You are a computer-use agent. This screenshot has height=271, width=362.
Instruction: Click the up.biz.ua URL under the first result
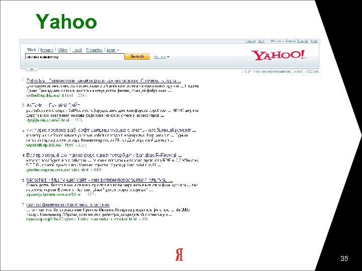(49, 95)
